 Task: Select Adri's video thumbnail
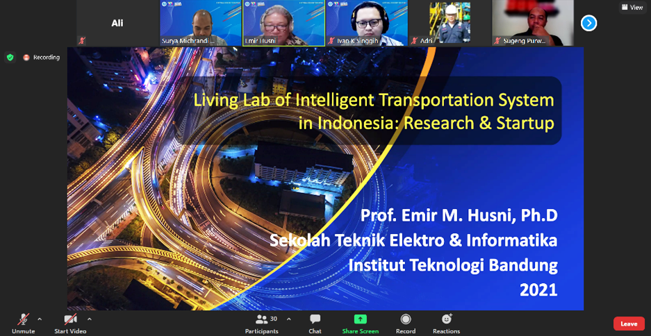[450, 23]
